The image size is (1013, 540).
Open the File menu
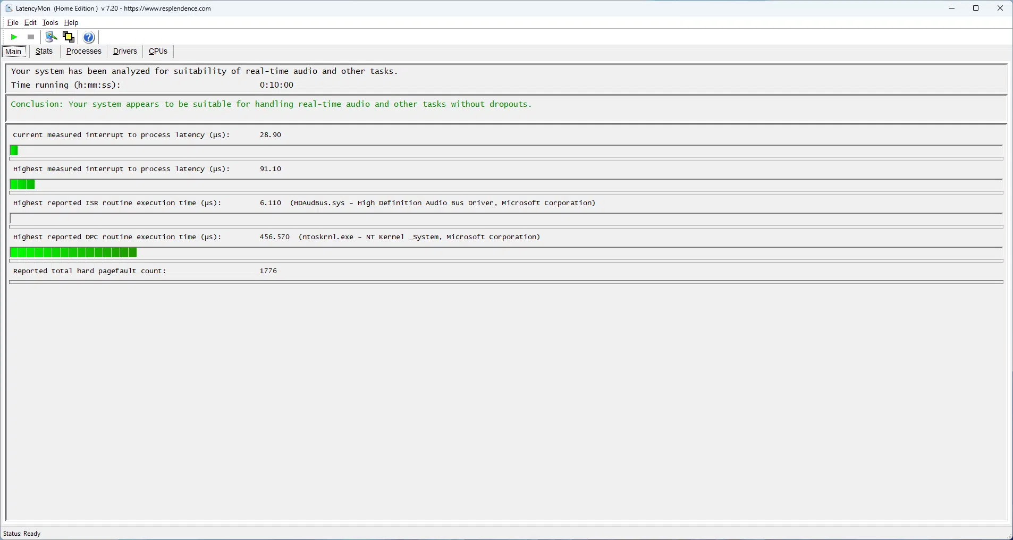pos(13,23)
